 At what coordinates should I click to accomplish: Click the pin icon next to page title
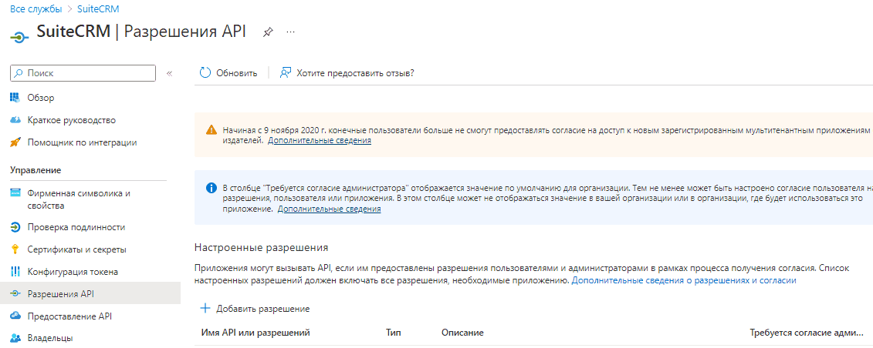click(x=268, y=32)
